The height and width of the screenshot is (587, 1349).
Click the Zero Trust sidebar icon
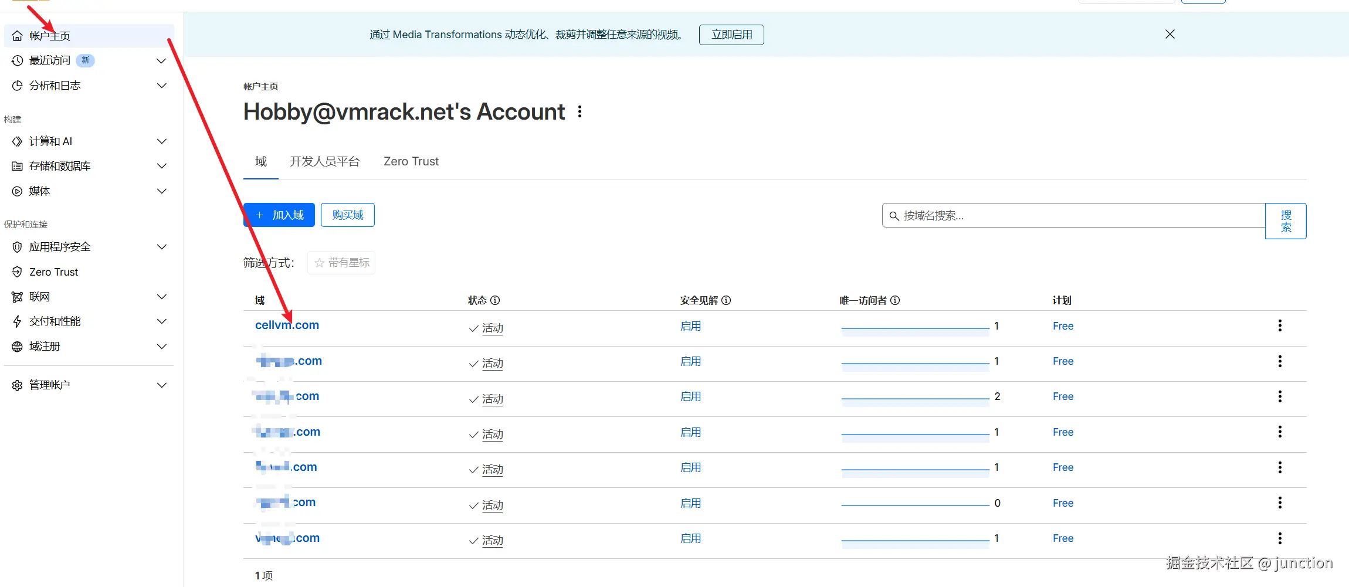(17, 272)
